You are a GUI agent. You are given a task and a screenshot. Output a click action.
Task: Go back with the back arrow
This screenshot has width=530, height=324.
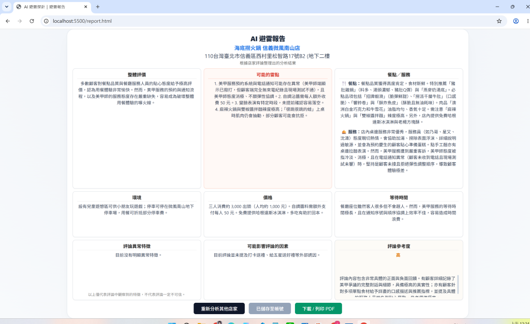(8, 21)
